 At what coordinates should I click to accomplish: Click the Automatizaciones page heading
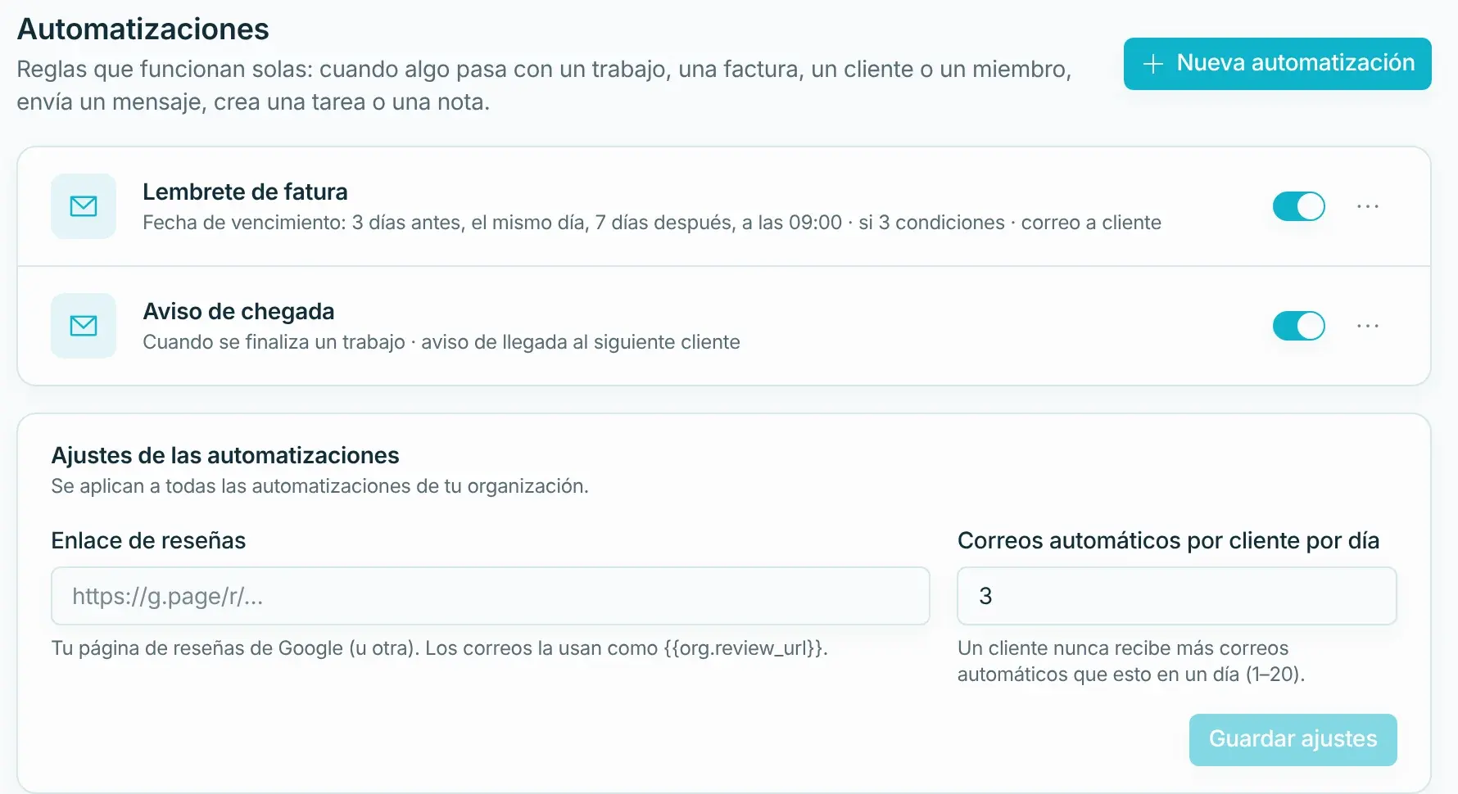click(143, 29)
